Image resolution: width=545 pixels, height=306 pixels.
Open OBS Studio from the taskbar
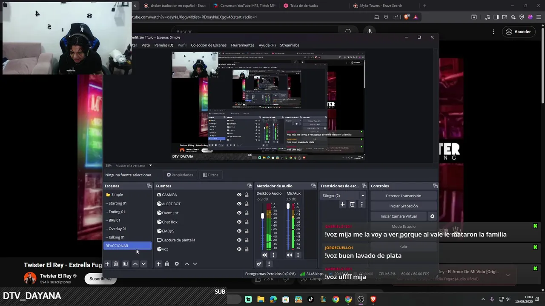(x=361, y=299)
